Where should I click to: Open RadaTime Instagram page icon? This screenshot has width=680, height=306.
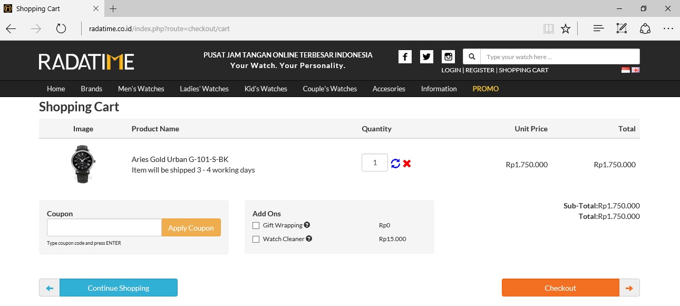(448, 57)
